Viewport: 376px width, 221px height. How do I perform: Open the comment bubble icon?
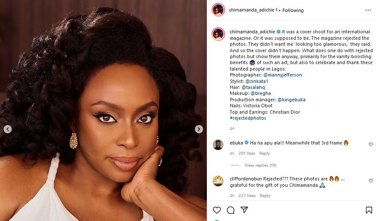pyautogui.click(x=231, y=210)
